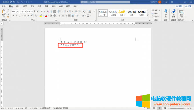
Task: Open the font size dropdown
Action: (29, 11)
